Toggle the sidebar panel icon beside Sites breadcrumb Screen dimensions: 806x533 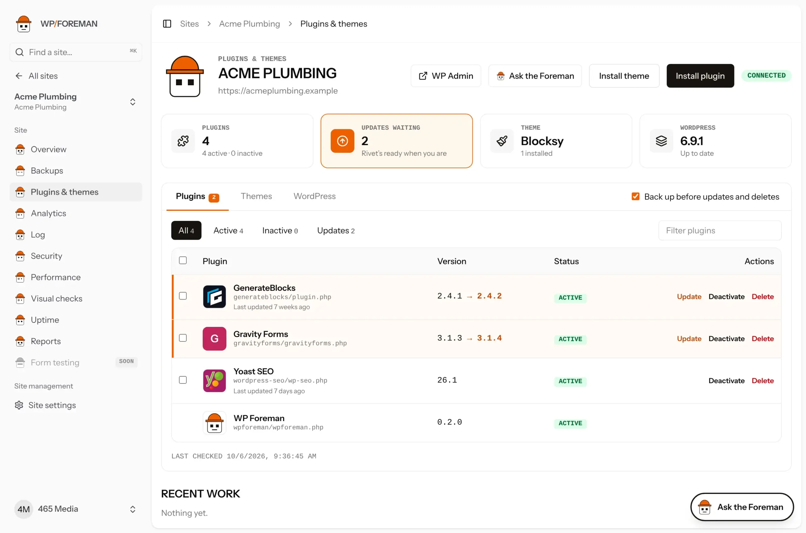pyautogui.click(x=167, y=24)
